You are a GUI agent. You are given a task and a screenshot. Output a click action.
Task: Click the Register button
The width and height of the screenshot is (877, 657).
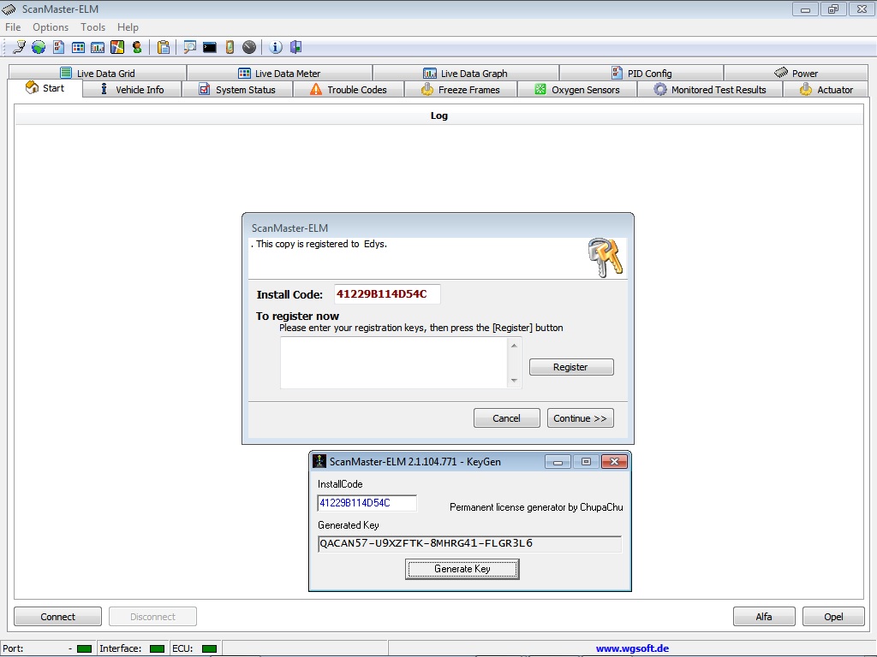point(571,367)
